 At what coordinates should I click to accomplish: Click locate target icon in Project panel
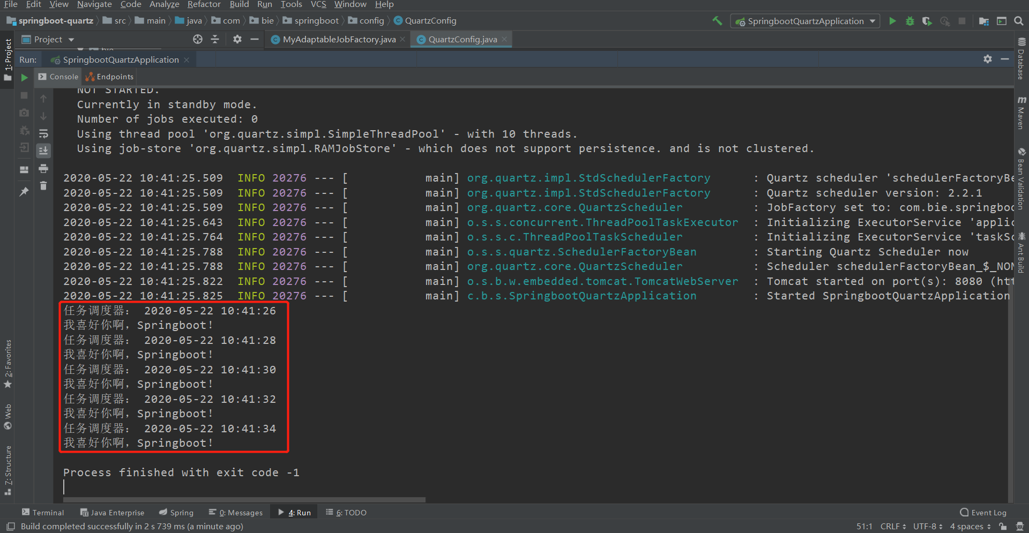tap(198, 39)
